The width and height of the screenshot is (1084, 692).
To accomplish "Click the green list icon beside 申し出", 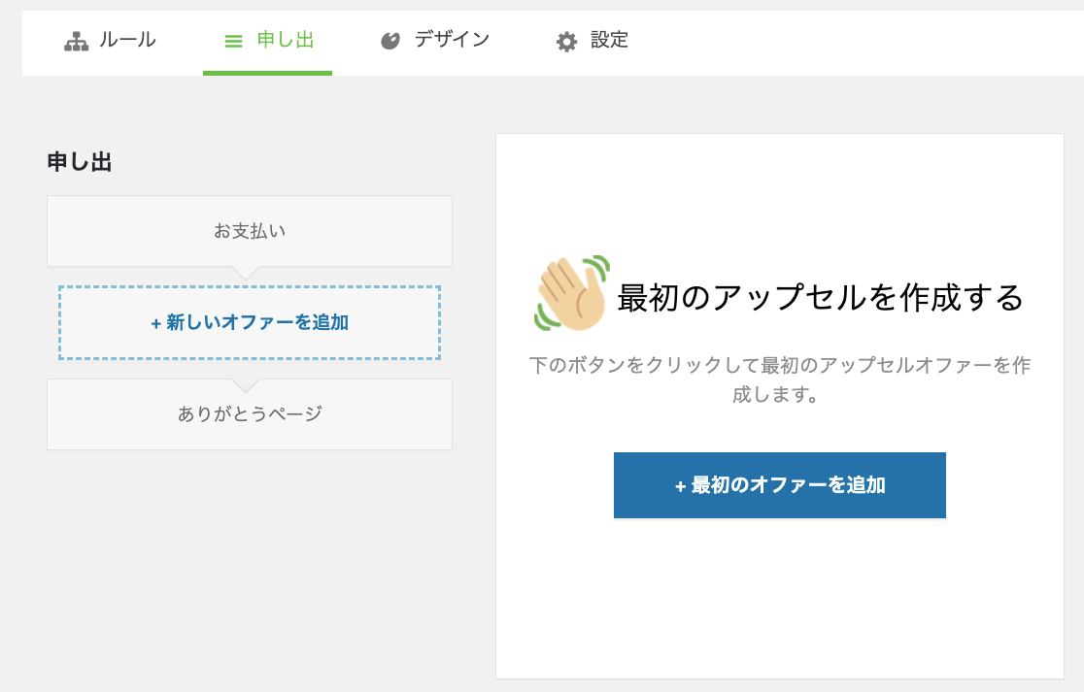I will click(234, 42).
